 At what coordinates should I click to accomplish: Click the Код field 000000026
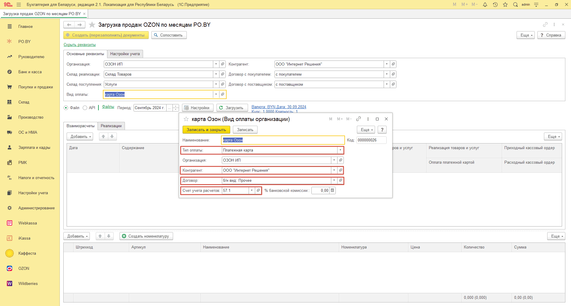(371, 140)
